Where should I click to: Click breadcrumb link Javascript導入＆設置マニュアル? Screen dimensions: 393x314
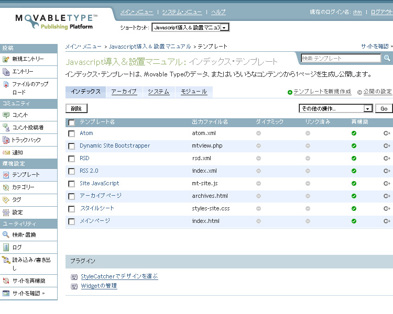(150, 47)
